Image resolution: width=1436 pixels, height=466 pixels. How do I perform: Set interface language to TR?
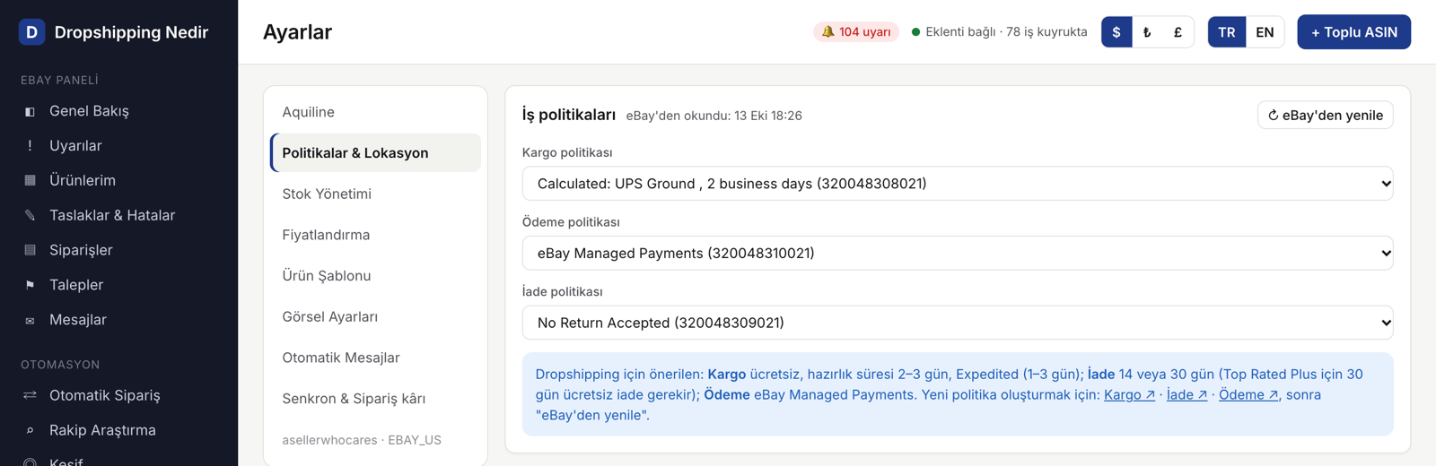coord(1227,32)
